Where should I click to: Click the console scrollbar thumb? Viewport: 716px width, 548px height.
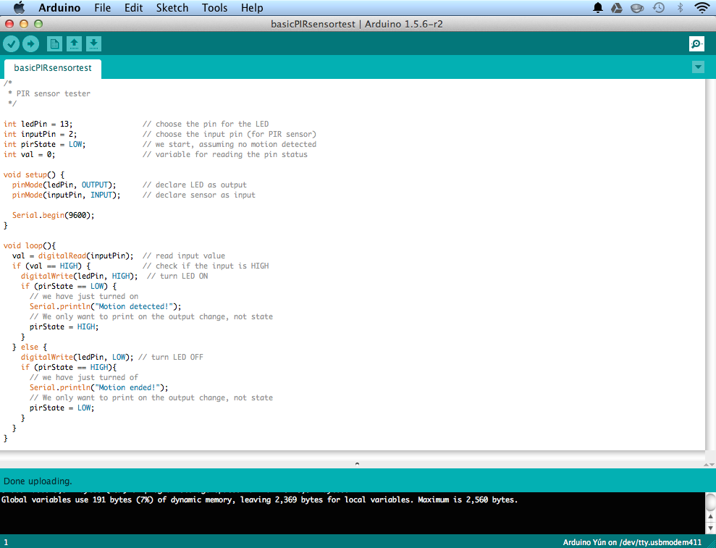pyautogui.click(x=710, y=501)
